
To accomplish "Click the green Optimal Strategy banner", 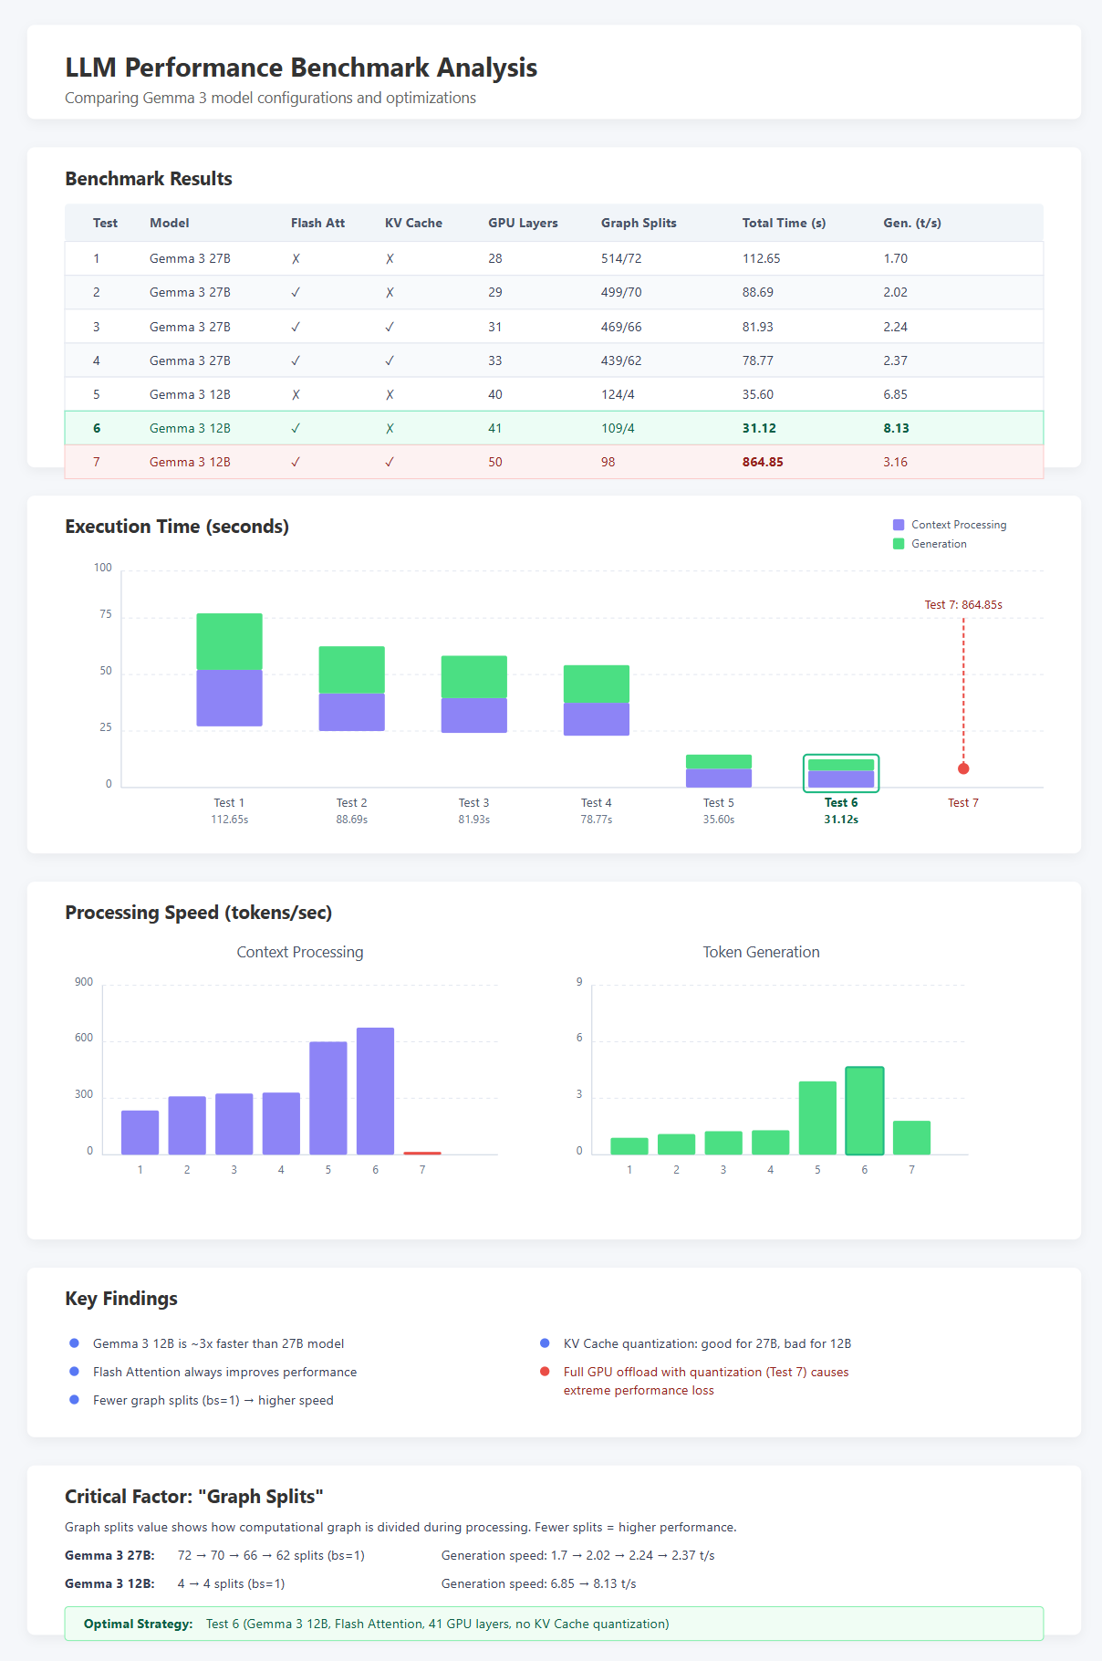I will point(554,1624).
